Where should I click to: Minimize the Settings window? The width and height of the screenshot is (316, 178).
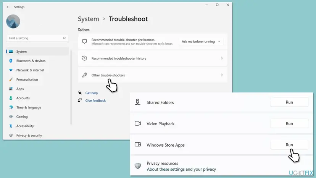click(206, 5)
